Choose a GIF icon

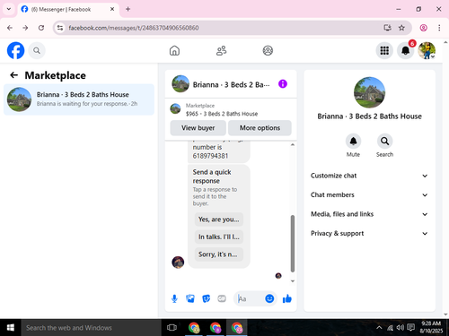(222, 298)
